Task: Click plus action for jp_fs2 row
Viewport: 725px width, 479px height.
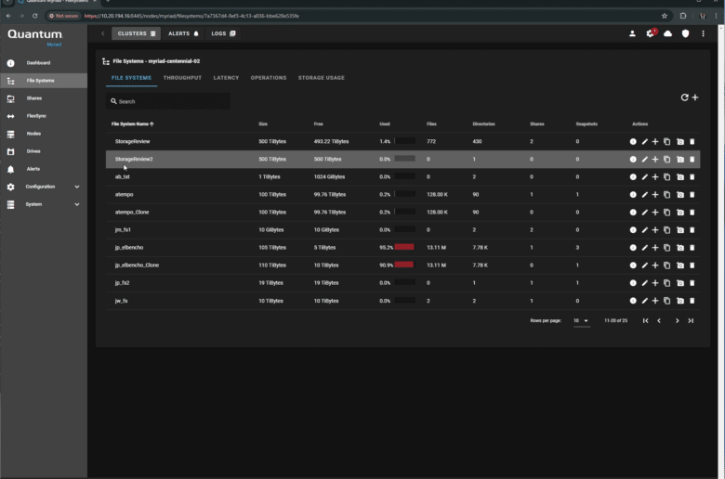Action: (x=655, y=283)
